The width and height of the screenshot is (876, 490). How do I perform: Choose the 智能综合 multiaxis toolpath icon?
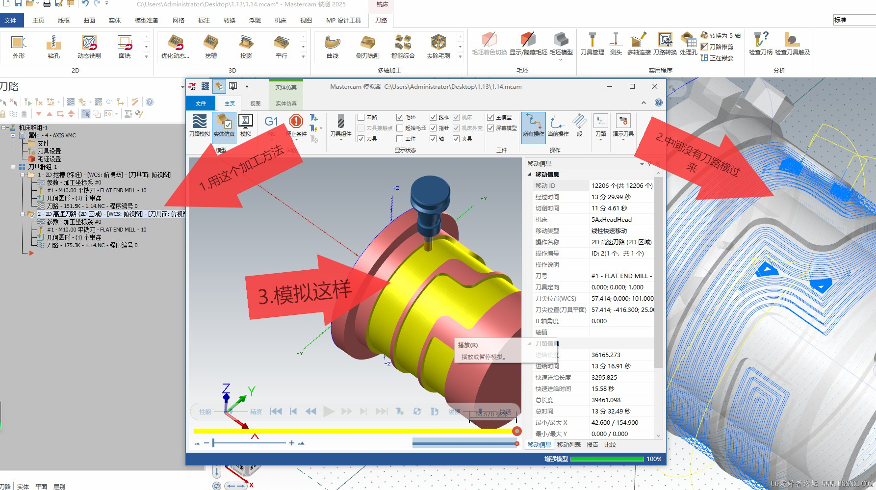coord(403,47)
